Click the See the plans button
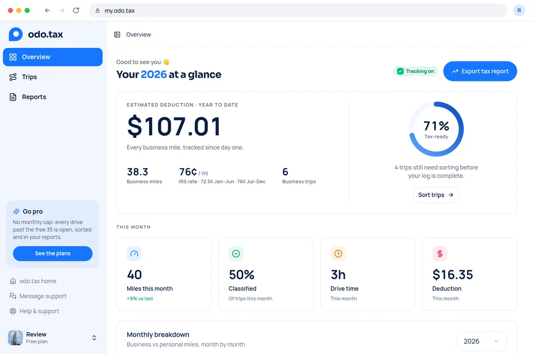The width and height of the screenshot is (533, 354). (53, 254)
